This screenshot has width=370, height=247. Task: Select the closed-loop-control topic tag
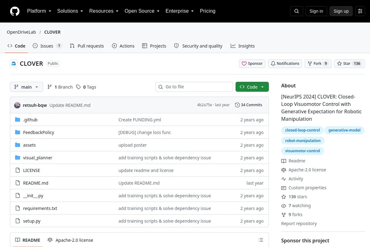[302, 130]
